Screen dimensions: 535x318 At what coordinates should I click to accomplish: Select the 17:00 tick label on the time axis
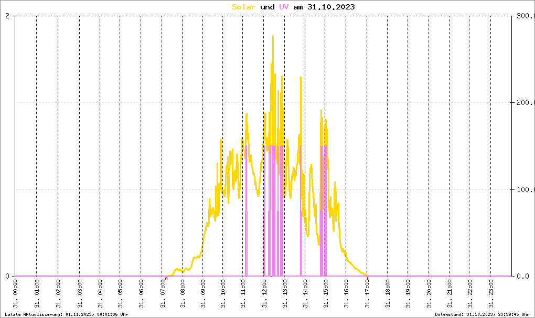click(x=367, y=294)
